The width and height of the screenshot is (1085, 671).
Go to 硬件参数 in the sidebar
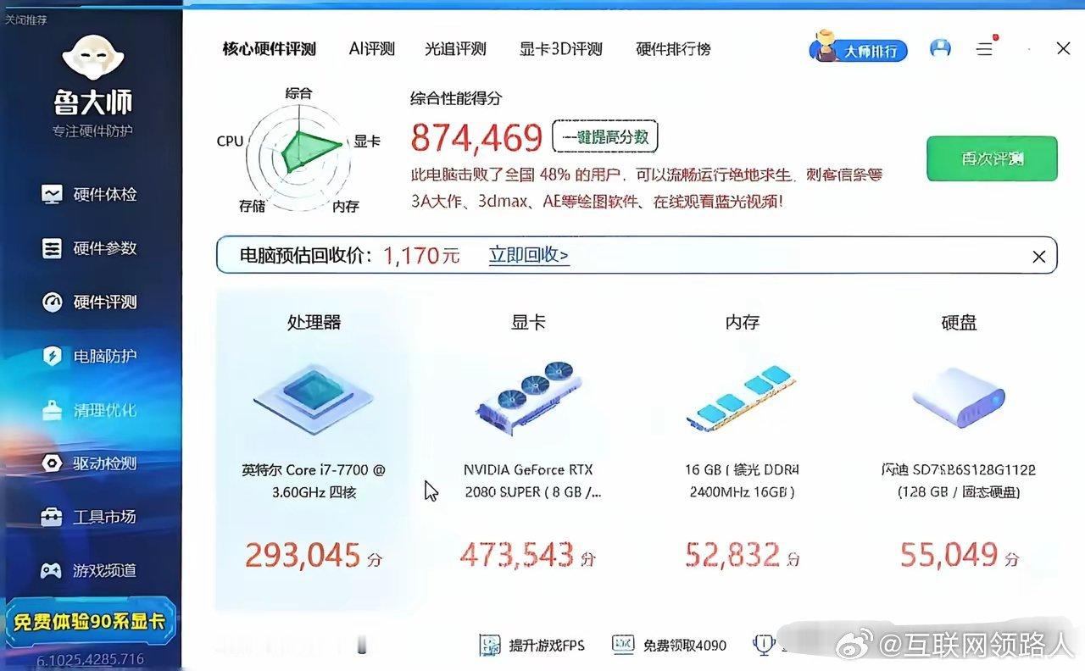click(89, 248)
